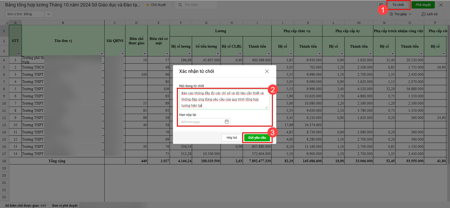This screenshot has width=450, height=208.
Task: Click Hủy bỏ to cancel rejection
Action: pyautogui.click(x=232, y=138)
